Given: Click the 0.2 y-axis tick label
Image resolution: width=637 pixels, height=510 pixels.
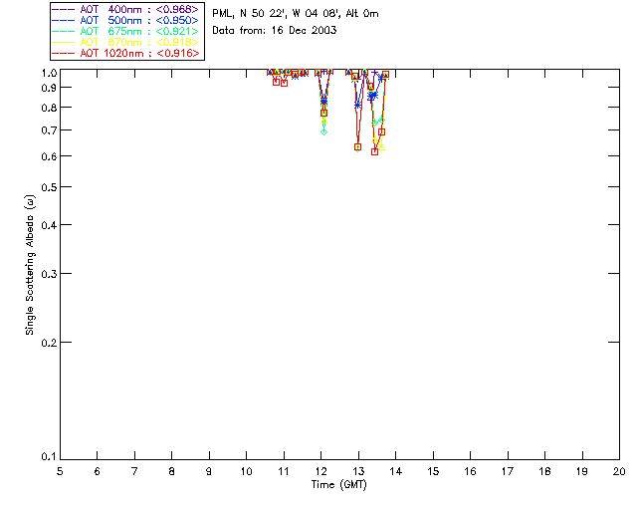Looking at the screenshot, I should [49, 343].
